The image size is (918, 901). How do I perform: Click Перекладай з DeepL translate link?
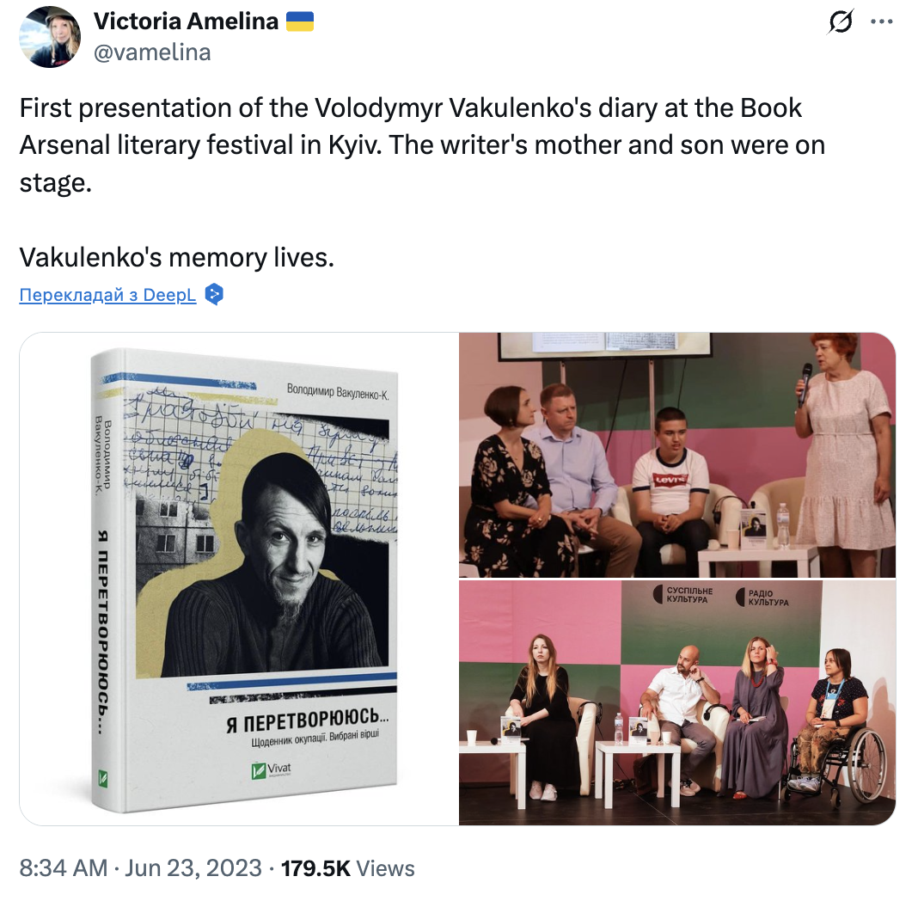[107, 295]
